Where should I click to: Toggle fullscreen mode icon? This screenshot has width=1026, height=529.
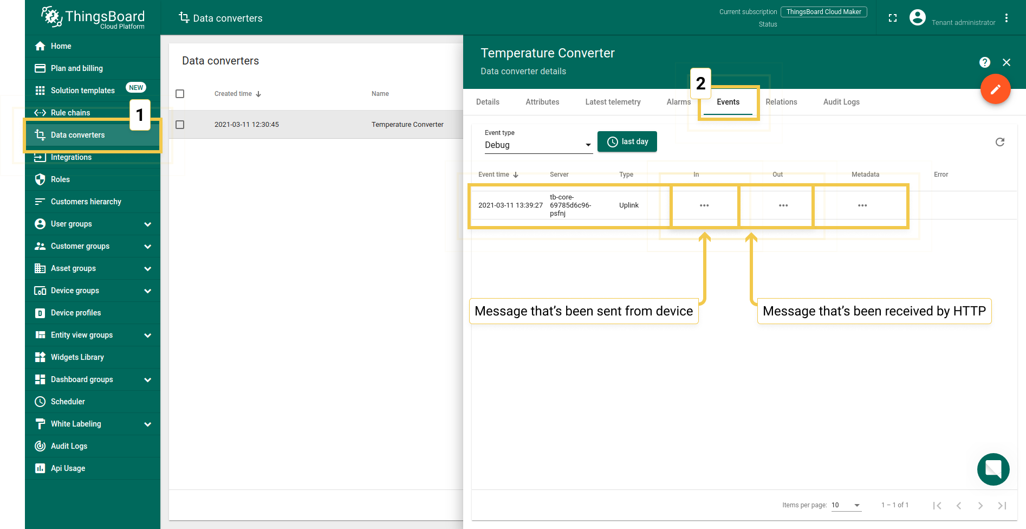tap(893, 18)
